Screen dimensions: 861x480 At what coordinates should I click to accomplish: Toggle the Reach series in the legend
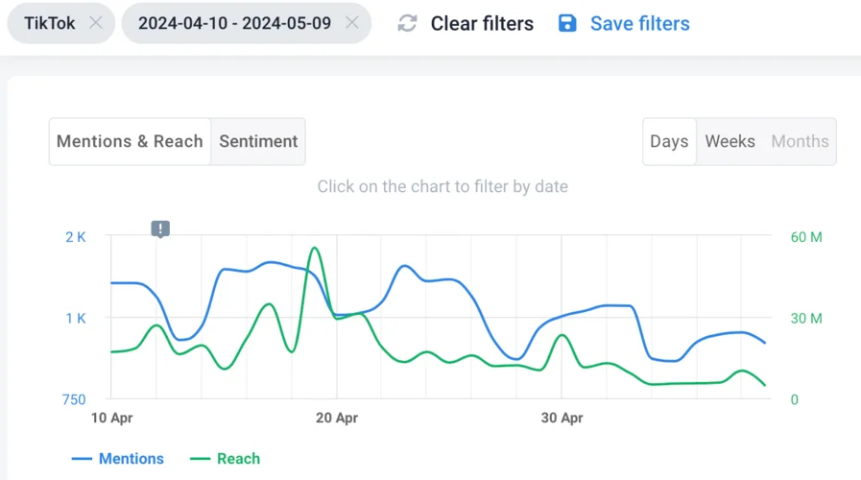[227, 459]
